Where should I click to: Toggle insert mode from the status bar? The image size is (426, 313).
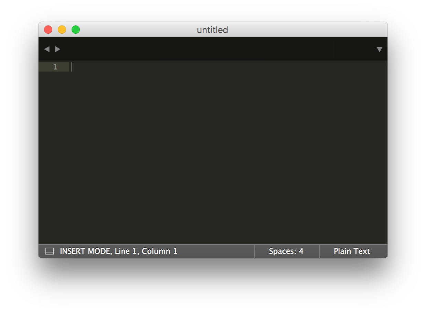tap(80, 251)
